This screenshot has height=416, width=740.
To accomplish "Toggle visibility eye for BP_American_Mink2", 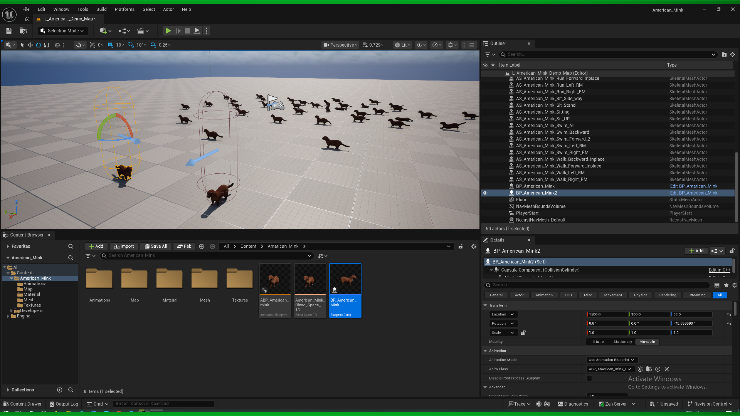I will coord(485,193).
